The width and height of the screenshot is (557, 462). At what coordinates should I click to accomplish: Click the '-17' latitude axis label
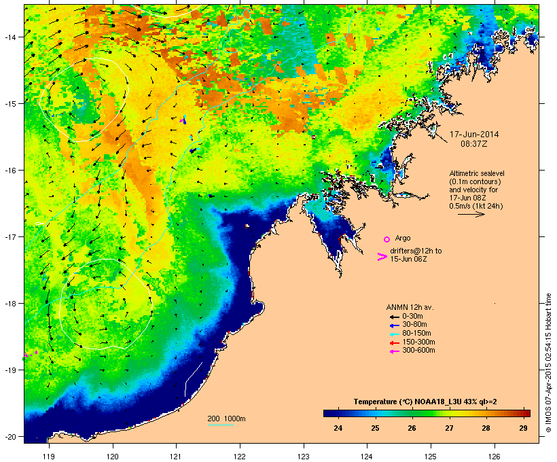(x=10, y=236)
